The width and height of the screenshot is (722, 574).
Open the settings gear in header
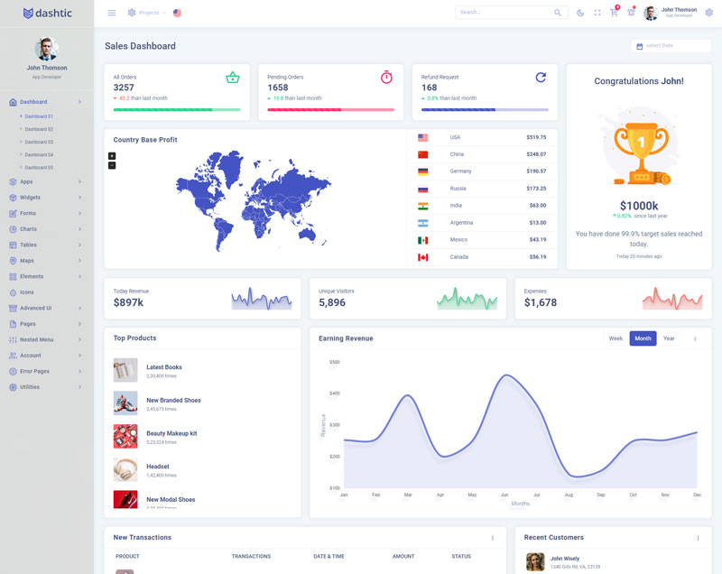[708, 13]
